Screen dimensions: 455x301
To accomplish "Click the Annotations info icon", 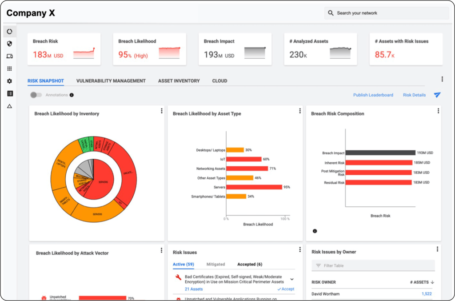I will tap(72, 95).
